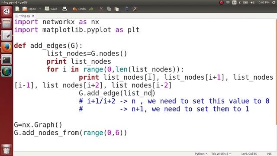Click the Open file button
The width and height of the screenshot is (277, 156).
tap(29, 9)
